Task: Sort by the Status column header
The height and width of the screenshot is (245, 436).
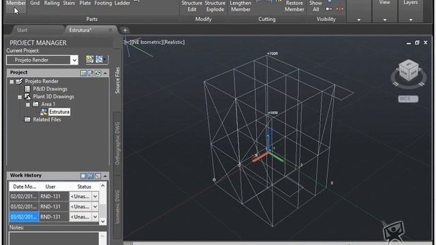Action: (x=84, y=186)
